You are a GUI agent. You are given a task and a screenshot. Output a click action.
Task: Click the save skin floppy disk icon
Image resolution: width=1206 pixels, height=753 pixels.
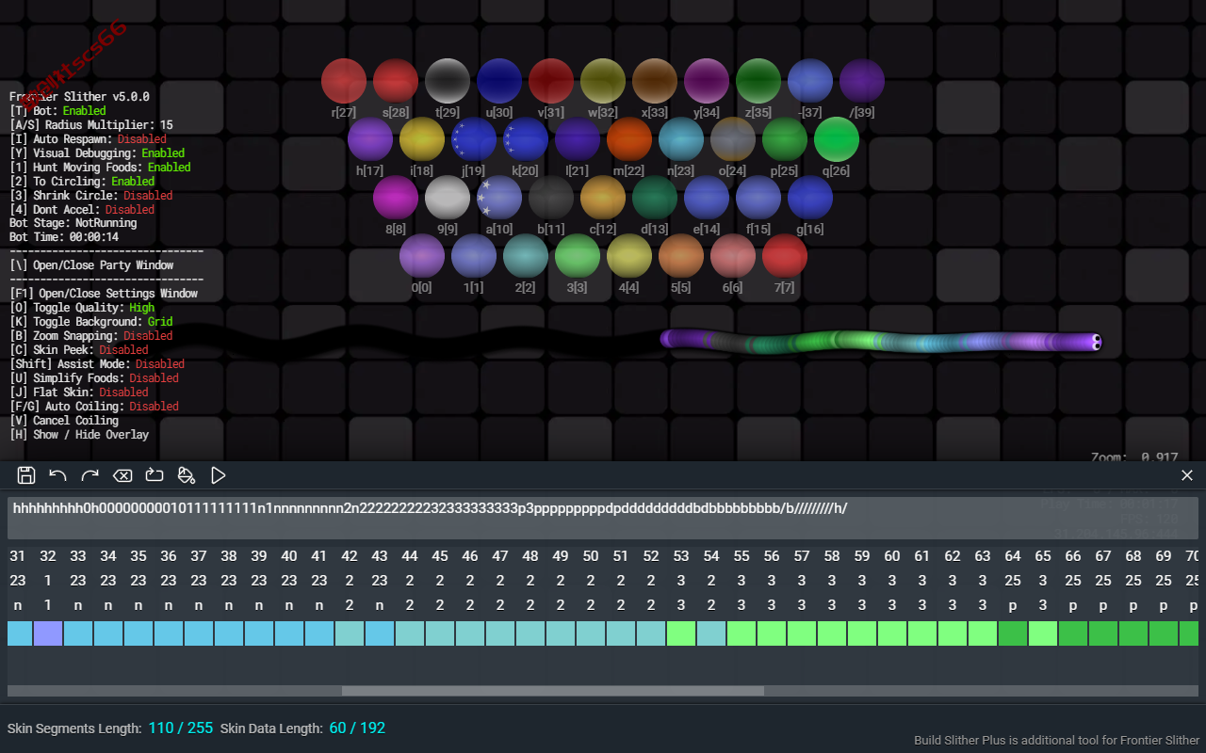pos(26,475)
